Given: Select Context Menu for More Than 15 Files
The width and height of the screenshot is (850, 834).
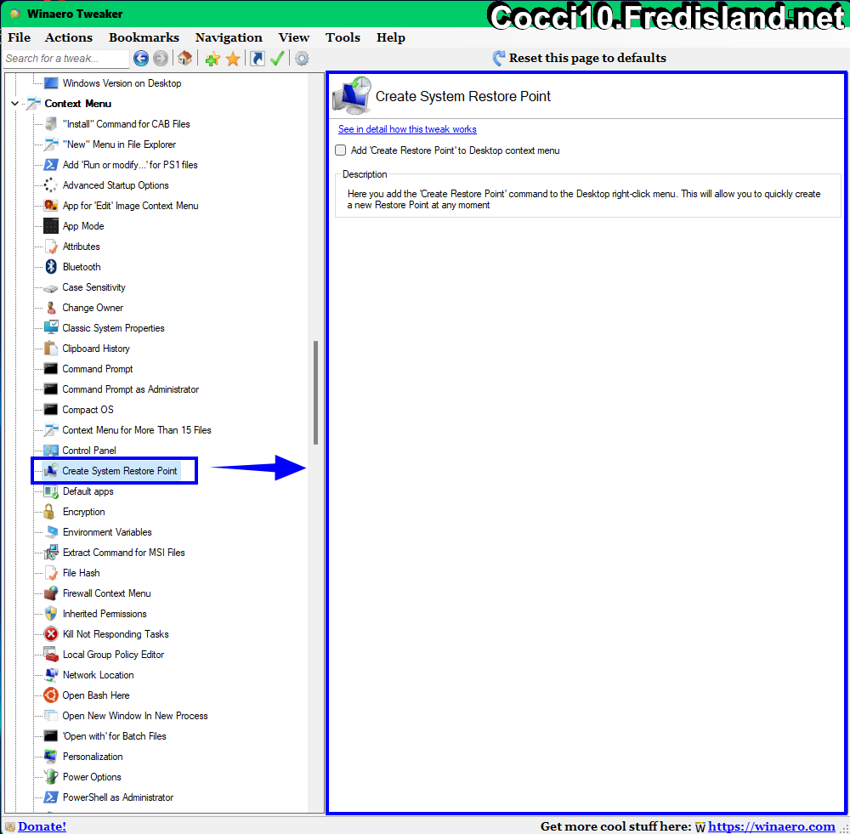Looking at the screenshot, I should (137, 429).
